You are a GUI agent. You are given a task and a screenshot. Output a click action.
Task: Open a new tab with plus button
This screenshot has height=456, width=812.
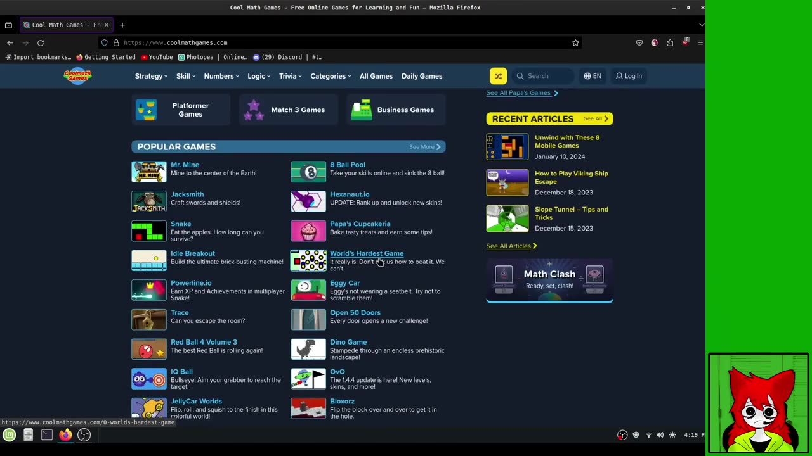122,25
